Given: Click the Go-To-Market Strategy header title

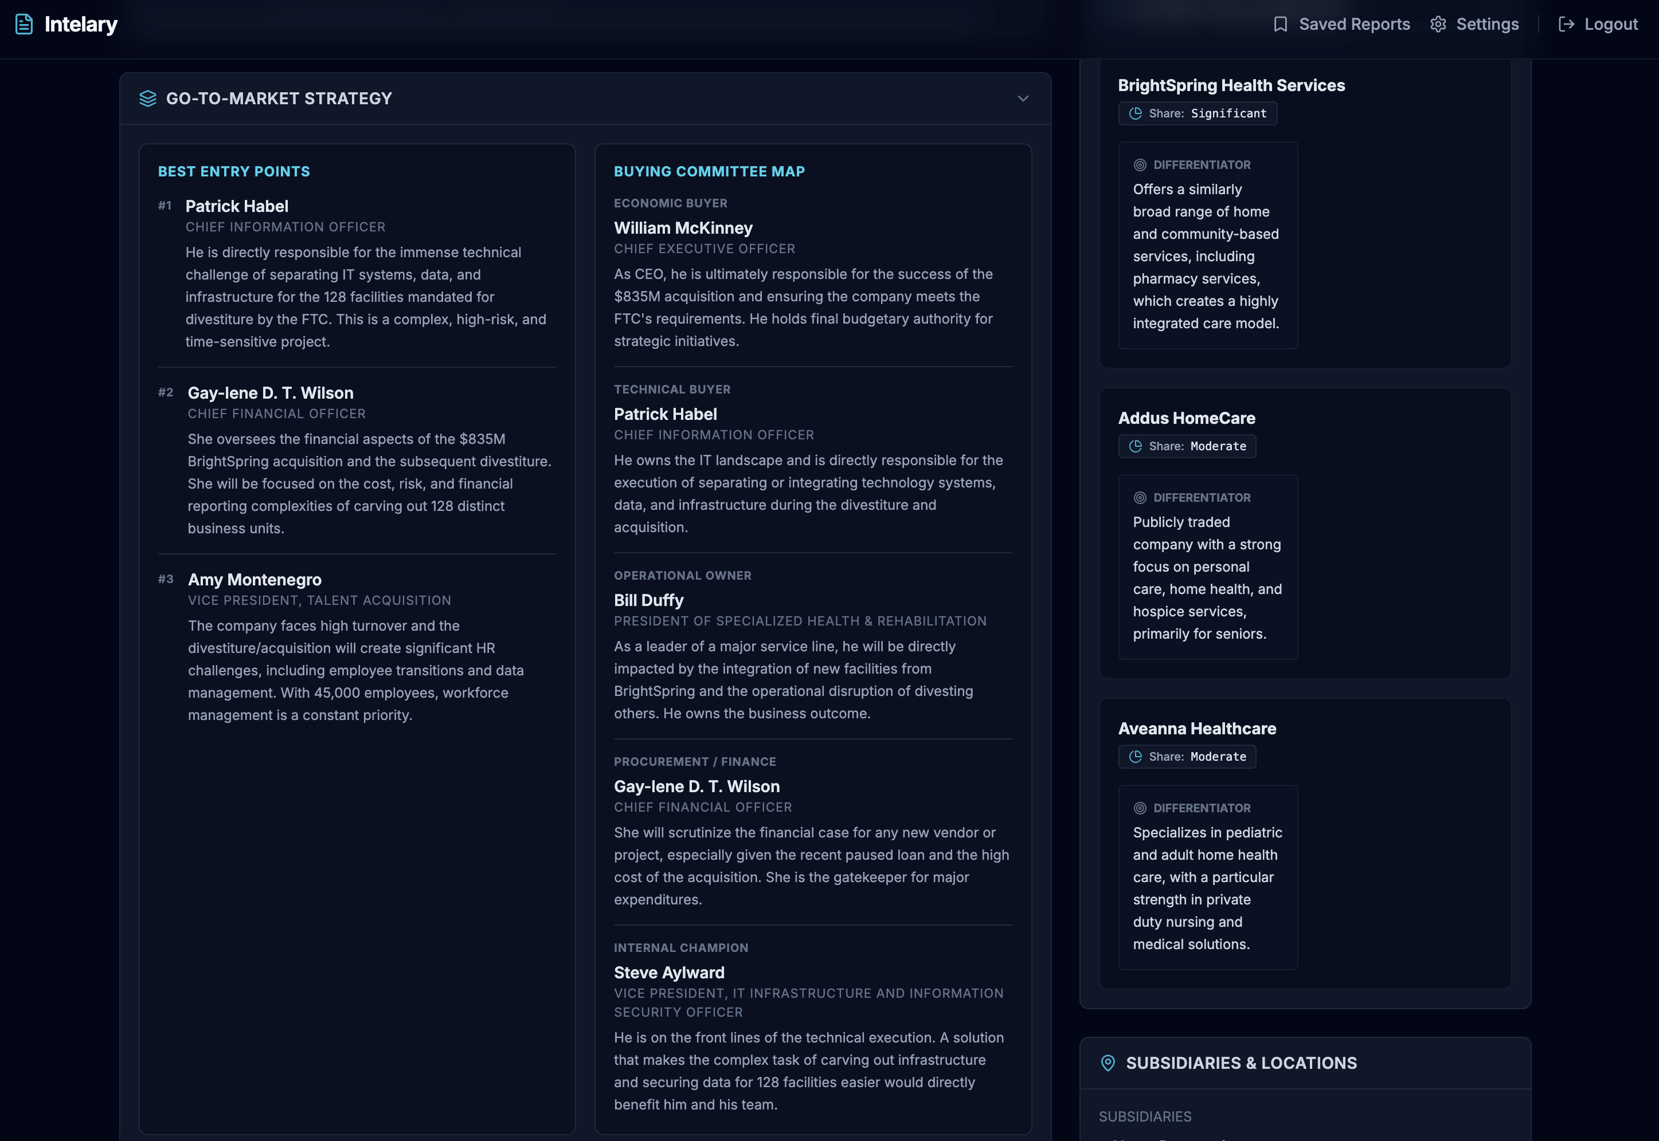Looking at the screenshot, I should 279,99.
